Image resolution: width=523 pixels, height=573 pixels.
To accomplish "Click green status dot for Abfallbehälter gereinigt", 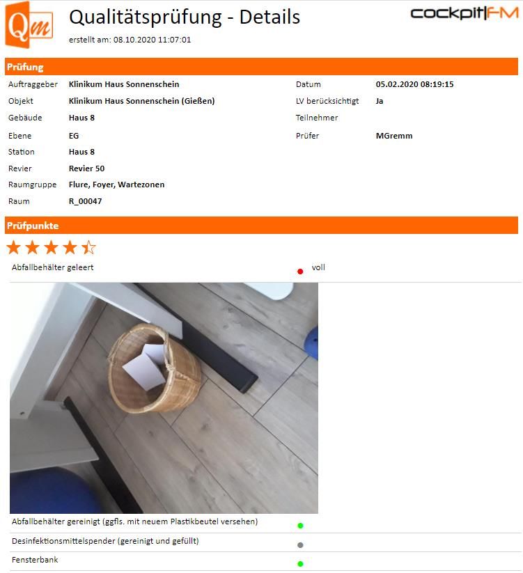I will pos(300,526).
